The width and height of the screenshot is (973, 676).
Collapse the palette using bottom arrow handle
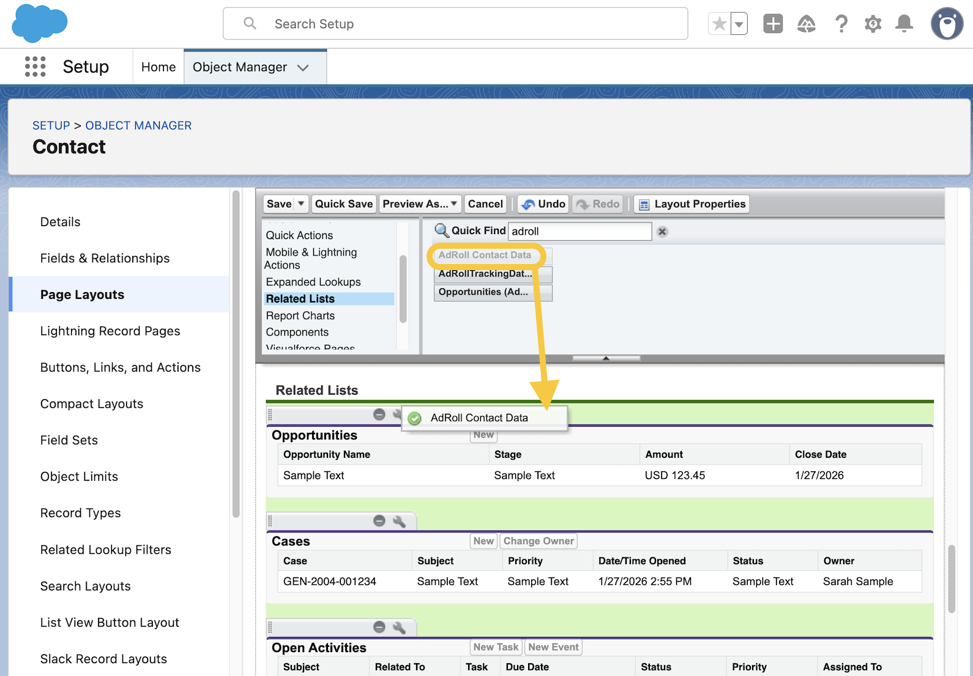coord(606,358)
